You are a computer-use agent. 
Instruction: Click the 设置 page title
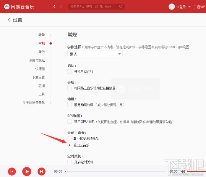coord(17,20)
